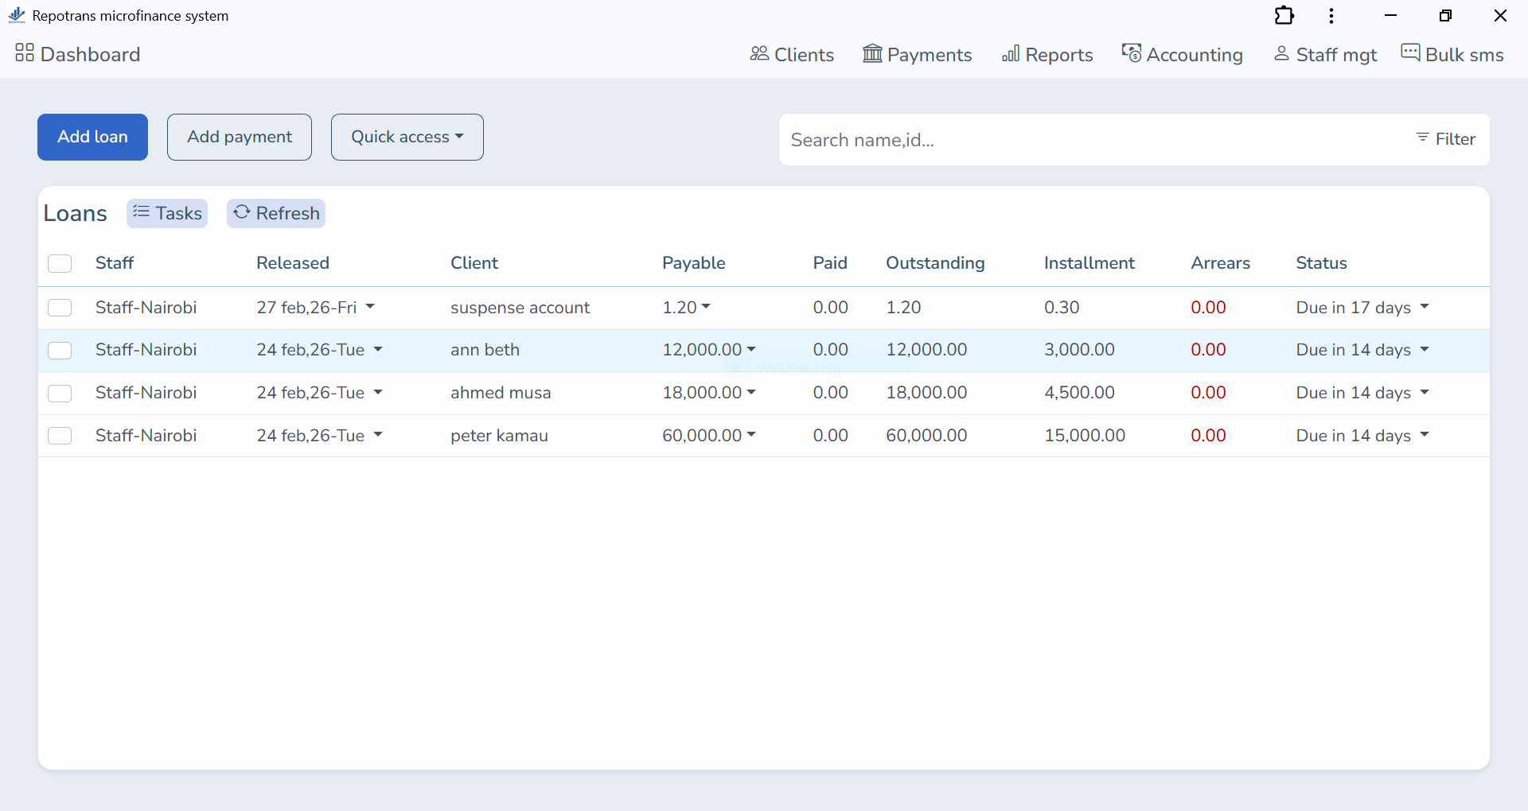Open the Clients section icon
Image resolution: width=1528 pixels, height=811 pixels.
758,54
